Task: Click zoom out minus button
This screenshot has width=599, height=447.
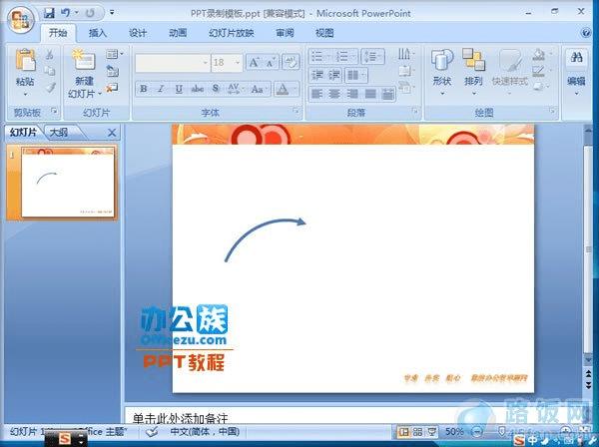Action: click(x=477, y=432)
